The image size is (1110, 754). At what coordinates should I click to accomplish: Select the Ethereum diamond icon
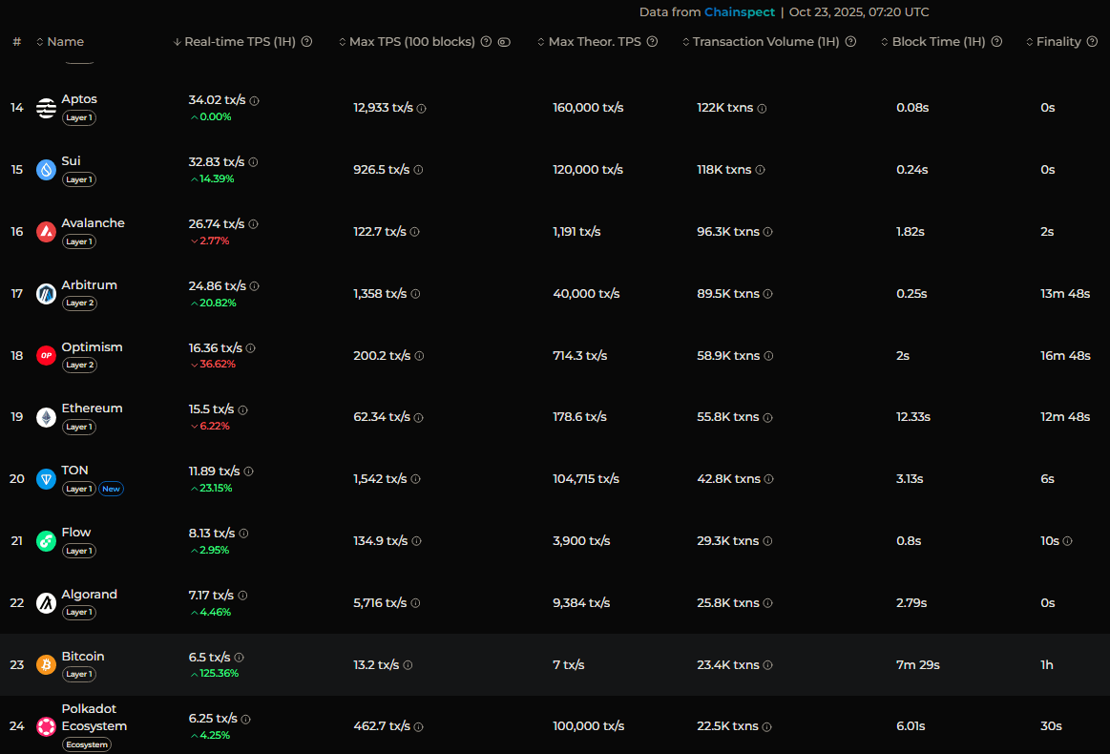[46, 417]
